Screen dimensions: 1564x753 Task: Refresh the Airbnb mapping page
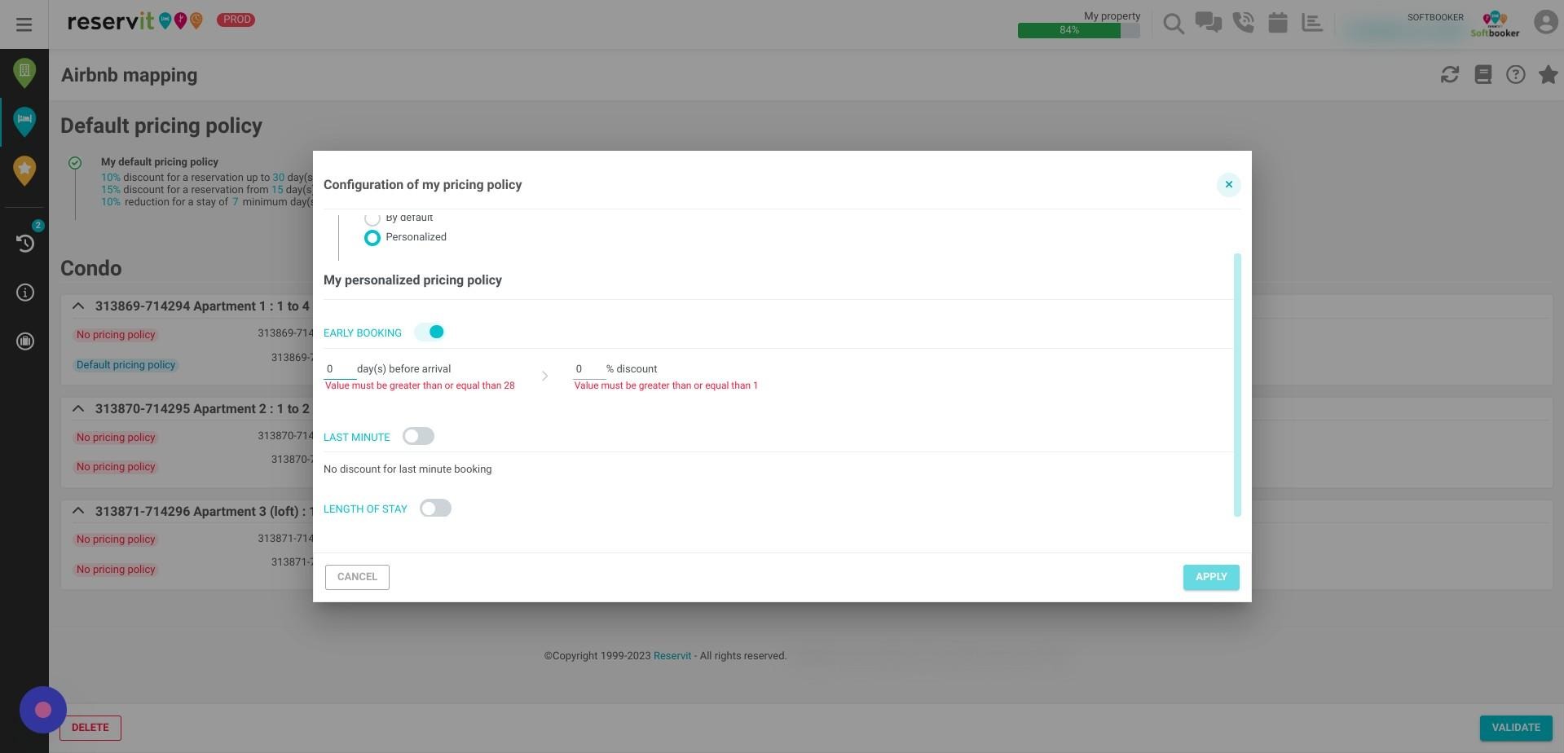[x=1449, y=75]
